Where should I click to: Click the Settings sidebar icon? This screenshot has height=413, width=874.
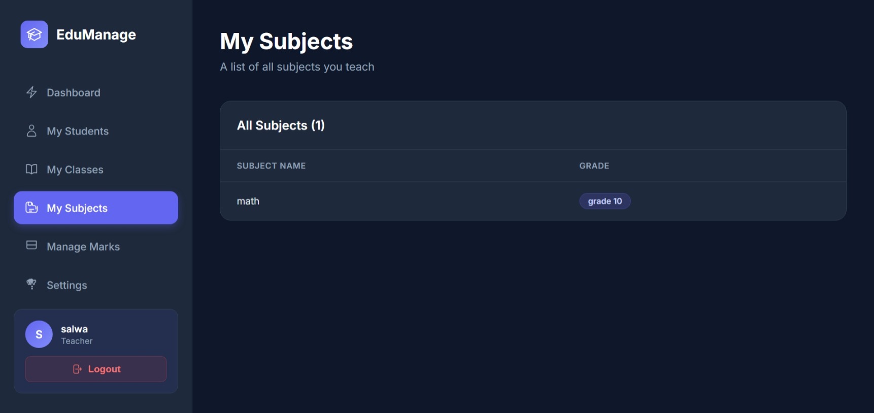pyautogui.click(x=31, y=284)
